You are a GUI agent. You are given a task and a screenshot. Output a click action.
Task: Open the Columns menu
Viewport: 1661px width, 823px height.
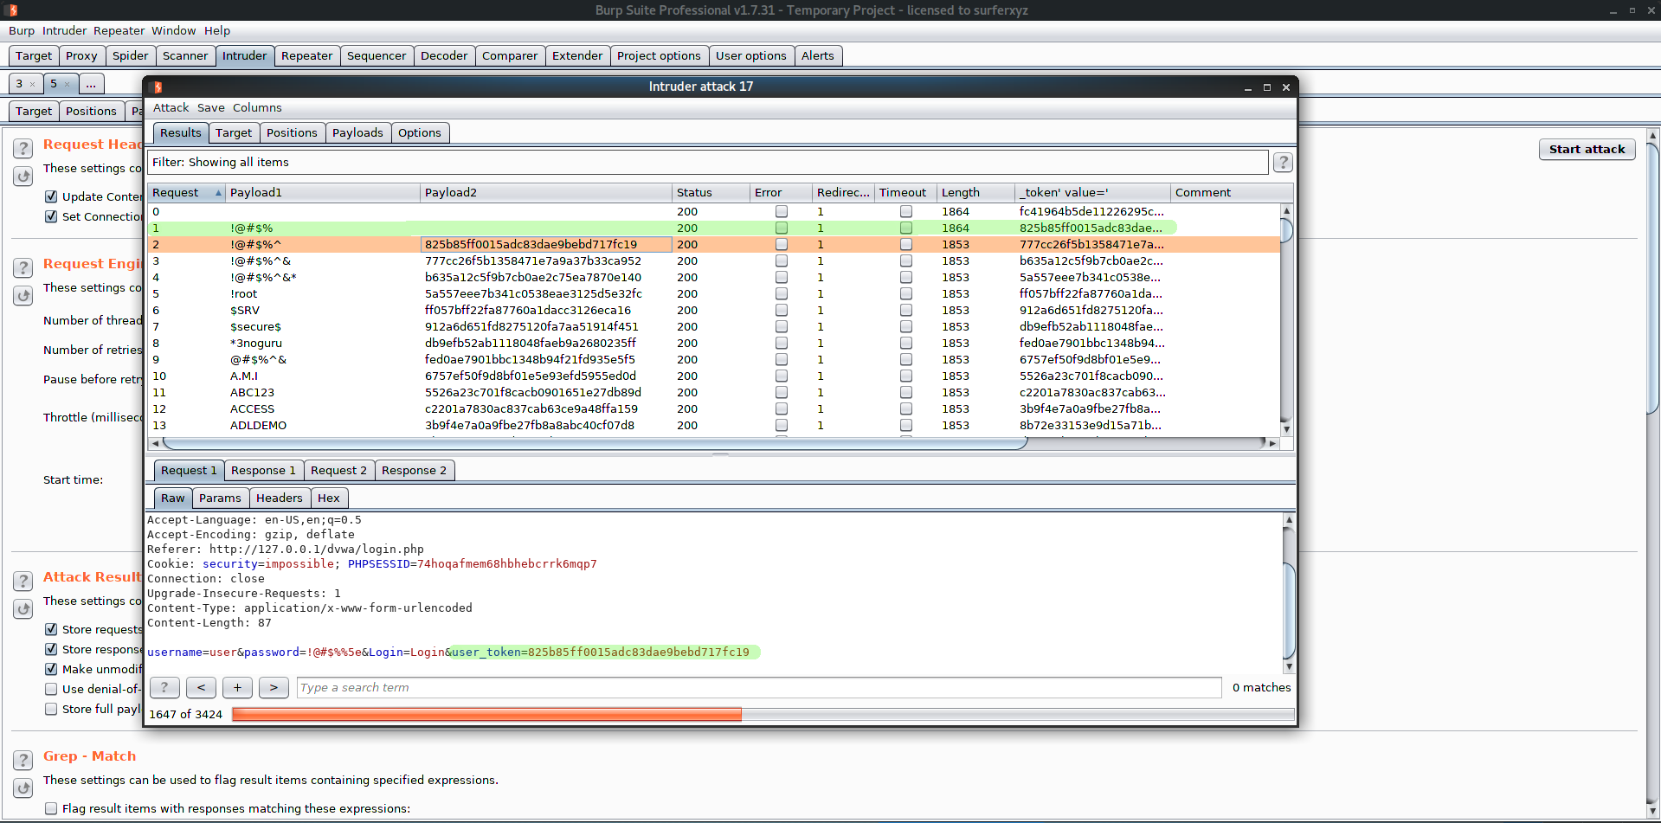click(257, 108)
